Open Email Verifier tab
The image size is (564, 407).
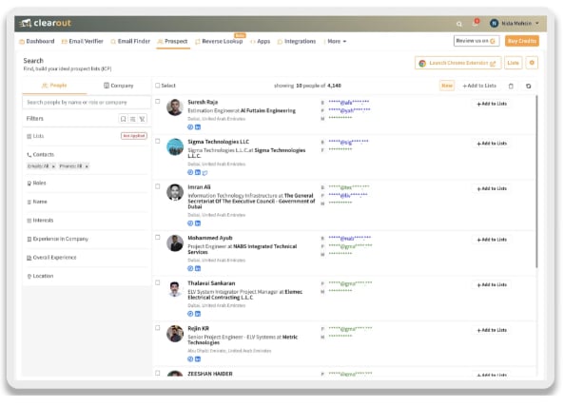(83, 41)
